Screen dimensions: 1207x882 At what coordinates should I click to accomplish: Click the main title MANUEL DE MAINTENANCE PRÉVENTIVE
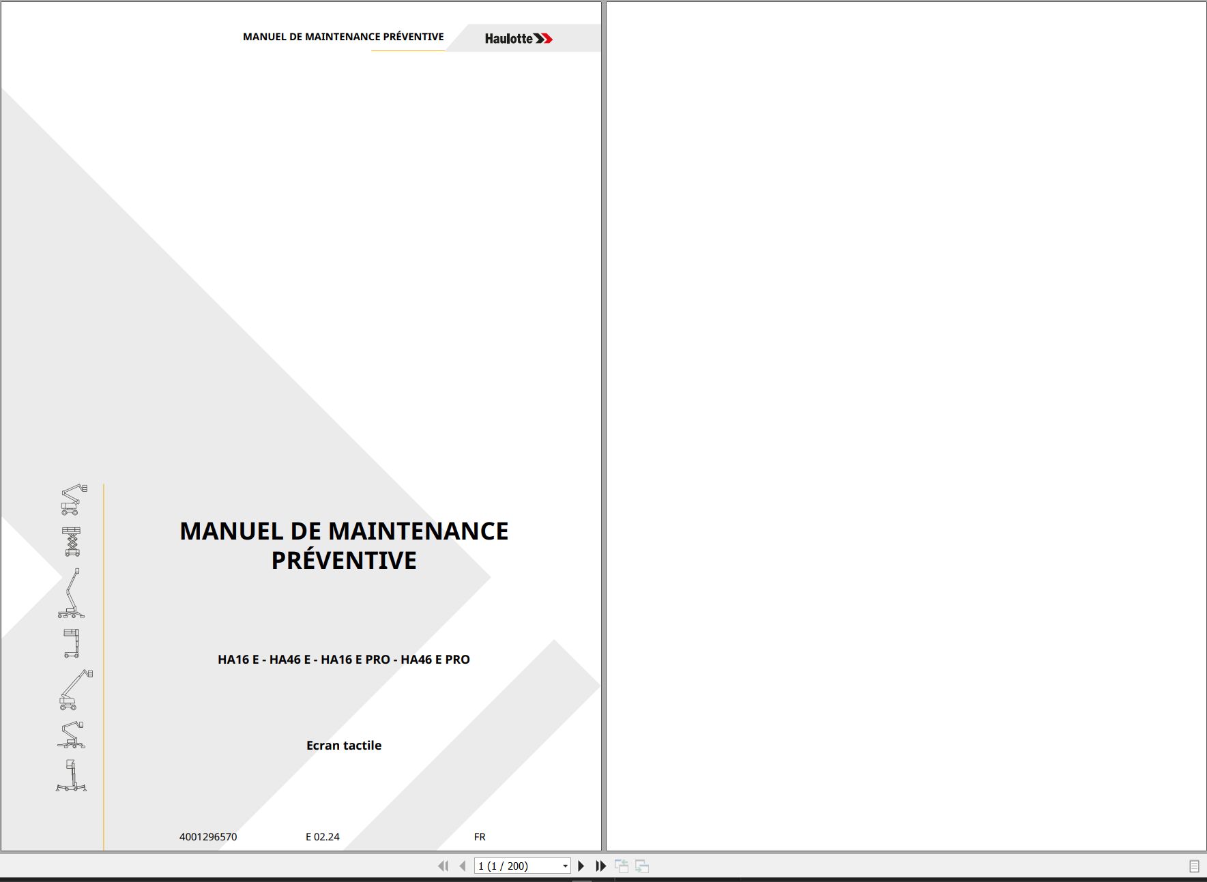344,546
